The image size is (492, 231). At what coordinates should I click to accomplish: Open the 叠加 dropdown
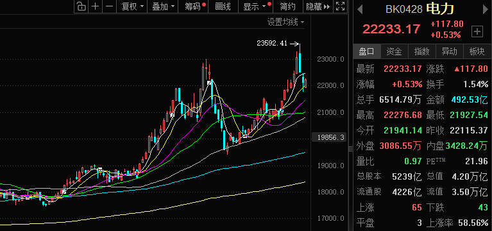163,6
